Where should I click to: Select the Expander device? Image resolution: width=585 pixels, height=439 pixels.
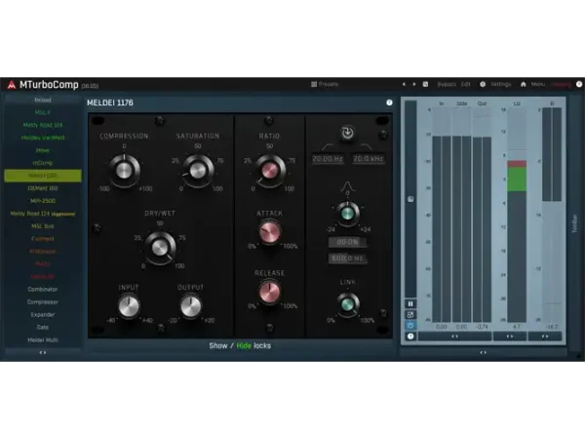[43, 315]
